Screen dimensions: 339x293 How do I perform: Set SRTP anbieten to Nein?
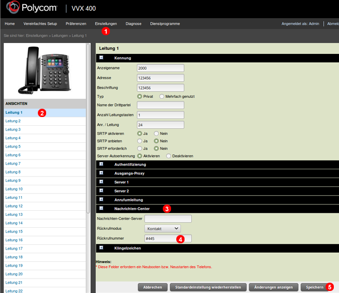coord(157,141)
